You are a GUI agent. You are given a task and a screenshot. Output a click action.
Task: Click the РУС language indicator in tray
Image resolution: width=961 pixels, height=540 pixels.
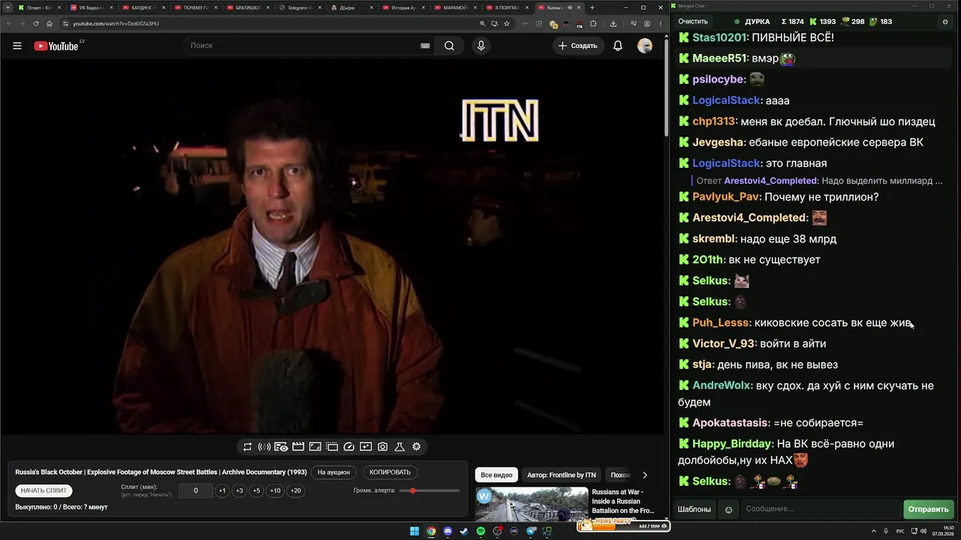pos(900,531)
